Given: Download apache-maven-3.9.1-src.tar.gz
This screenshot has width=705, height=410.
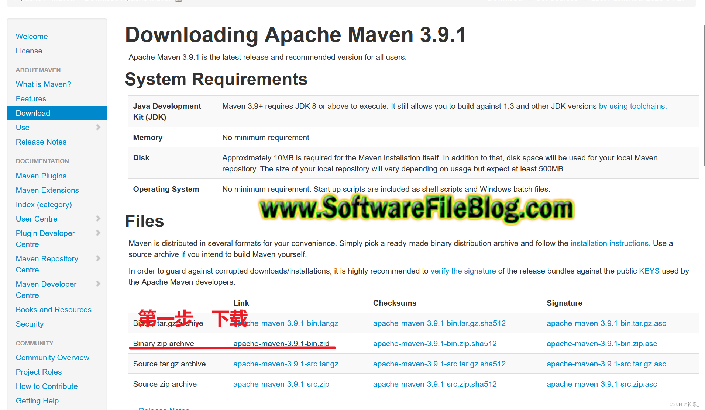Looking at the screenshot, I should coord(286,364).
